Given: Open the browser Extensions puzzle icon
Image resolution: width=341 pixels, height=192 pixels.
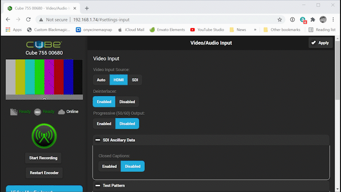Looking at the screenshot, I should coord(313,20).
